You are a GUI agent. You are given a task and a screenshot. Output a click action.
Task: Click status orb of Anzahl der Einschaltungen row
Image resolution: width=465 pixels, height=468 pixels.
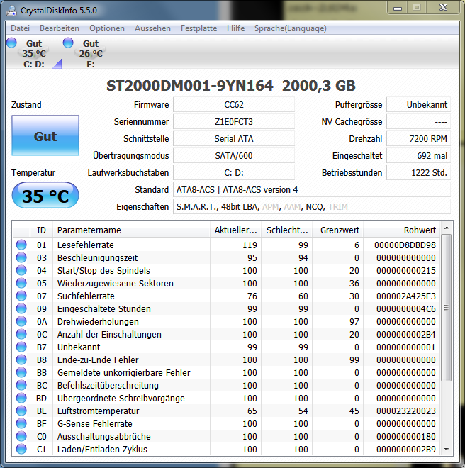click(x=21, y=334)
